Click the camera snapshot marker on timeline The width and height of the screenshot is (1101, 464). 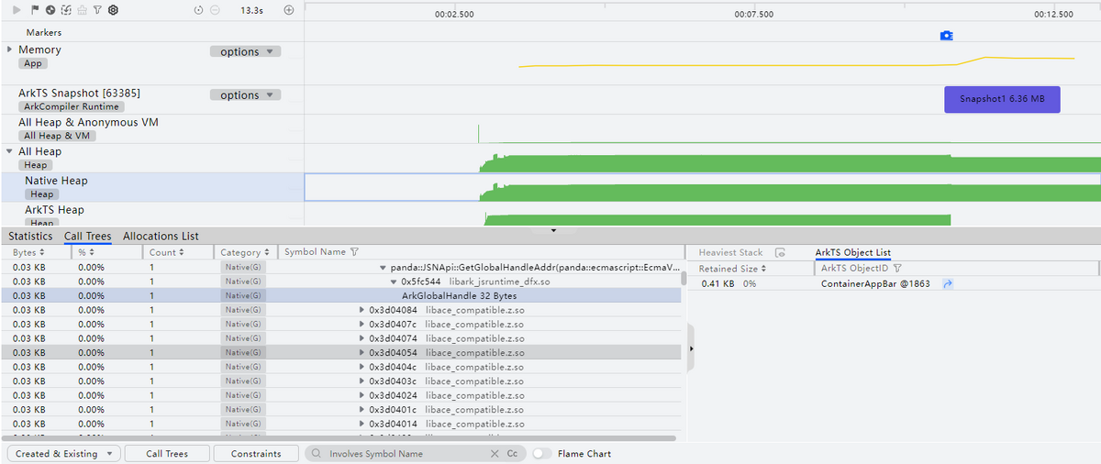coord(946,36)
